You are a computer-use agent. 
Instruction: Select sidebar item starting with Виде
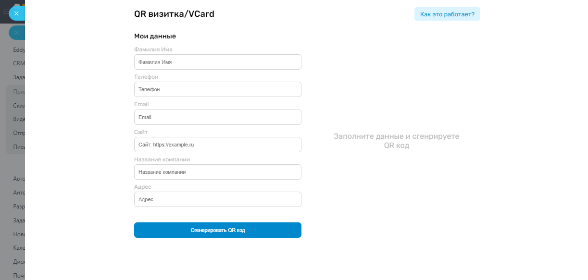pos(19,119)
